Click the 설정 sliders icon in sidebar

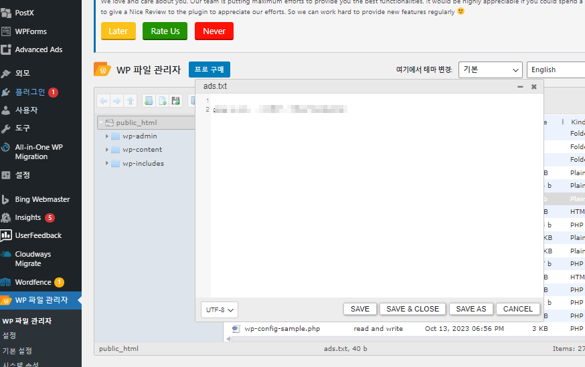pyautogui.click(x=6, y=175)
